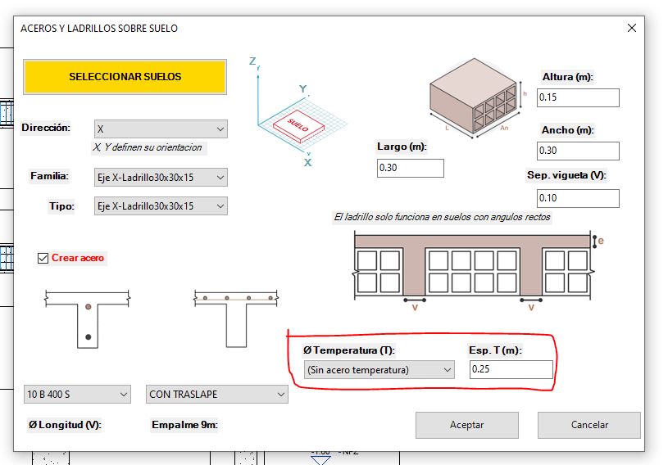Click the Altura (m) input field
This screenshot has width=668, height=465.
(578, 97)
